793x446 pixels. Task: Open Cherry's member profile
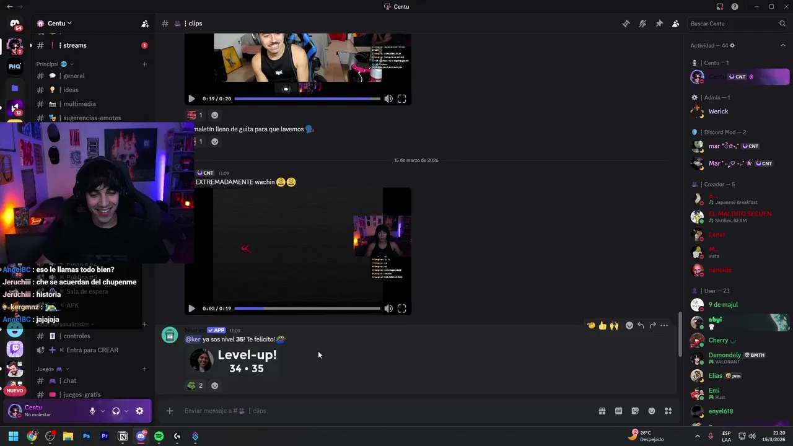(738, 340)
